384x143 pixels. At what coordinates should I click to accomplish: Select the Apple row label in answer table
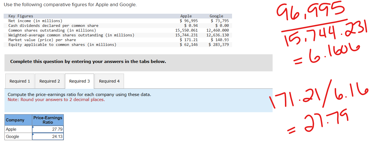click(11, 129)
